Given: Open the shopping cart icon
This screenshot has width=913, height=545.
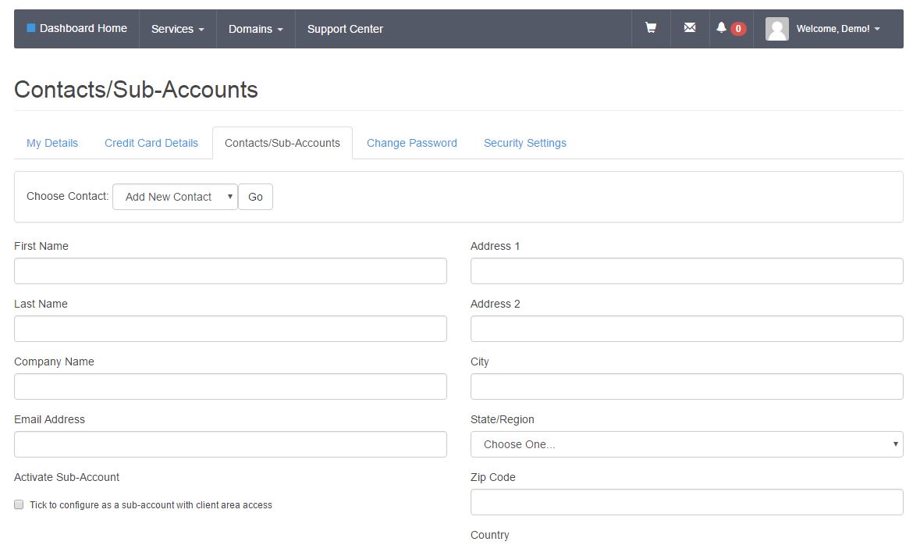Looking at the screenshot, I should tap(651, 28).
